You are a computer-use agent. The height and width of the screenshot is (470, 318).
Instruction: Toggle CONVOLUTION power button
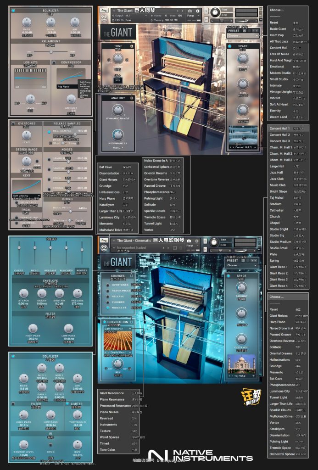tap(104, 322)
